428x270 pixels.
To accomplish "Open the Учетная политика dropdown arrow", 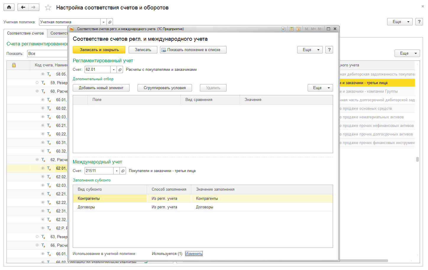I will (x=104, y=22).
